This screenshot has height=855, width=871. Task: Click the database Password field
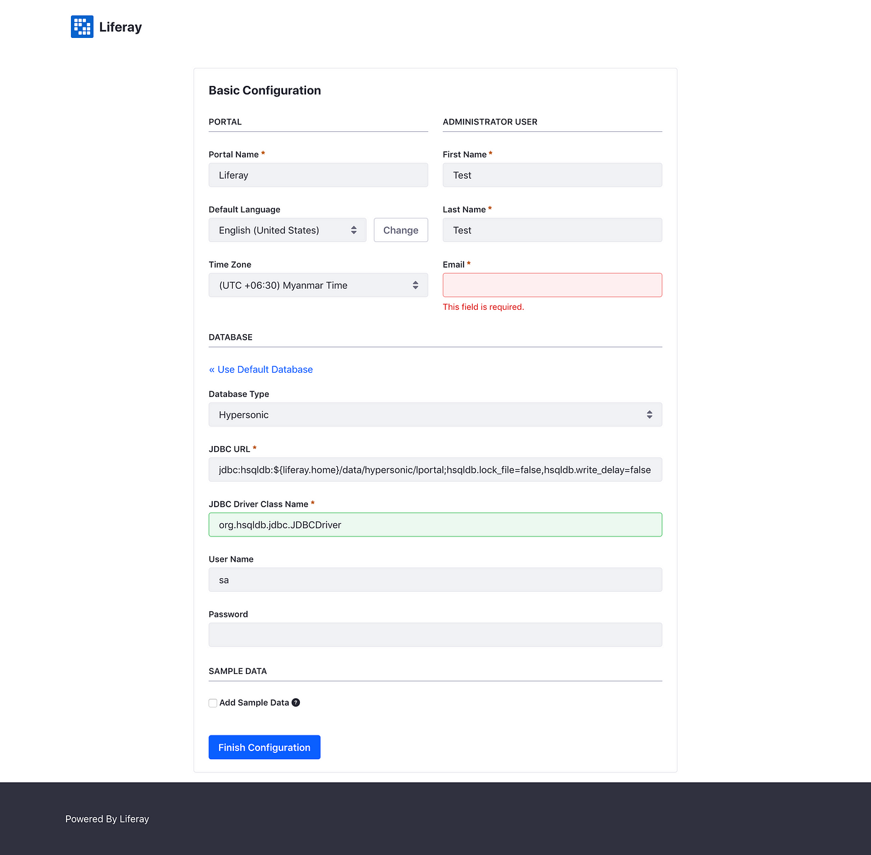pyautogui.click(x=435, y=635)
